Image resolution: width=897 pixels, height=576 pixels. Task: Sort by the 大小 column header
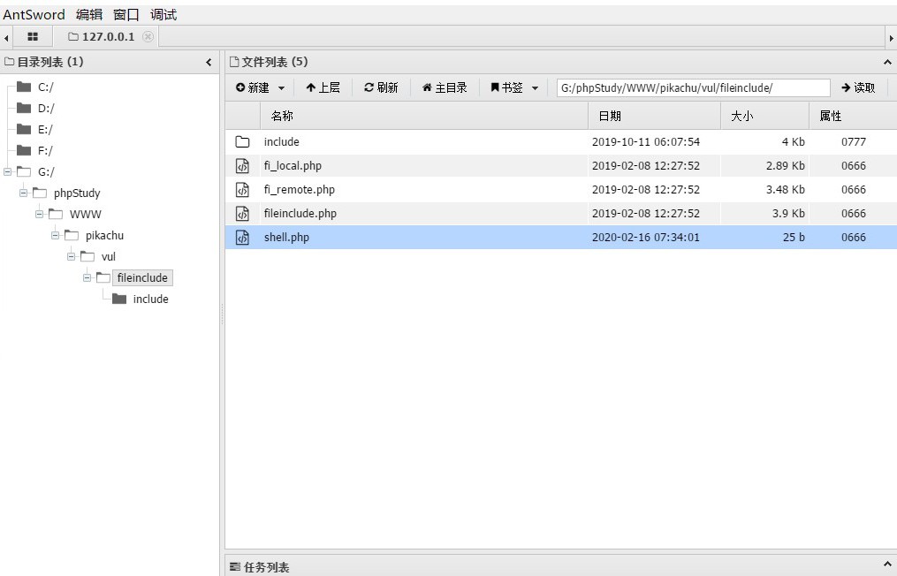tap(764, 116)
